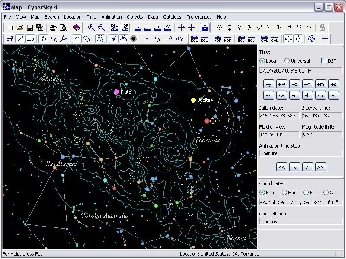Go back one week with -w
The image size is (346, 259).
coord(282,95)
